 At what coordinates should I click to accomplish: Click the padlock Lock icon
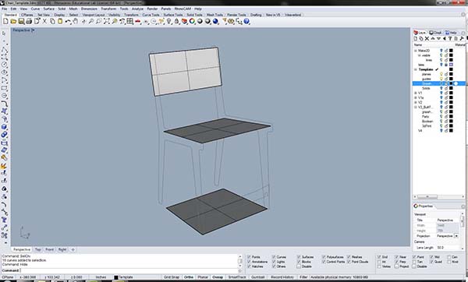(x=177, y=22)
